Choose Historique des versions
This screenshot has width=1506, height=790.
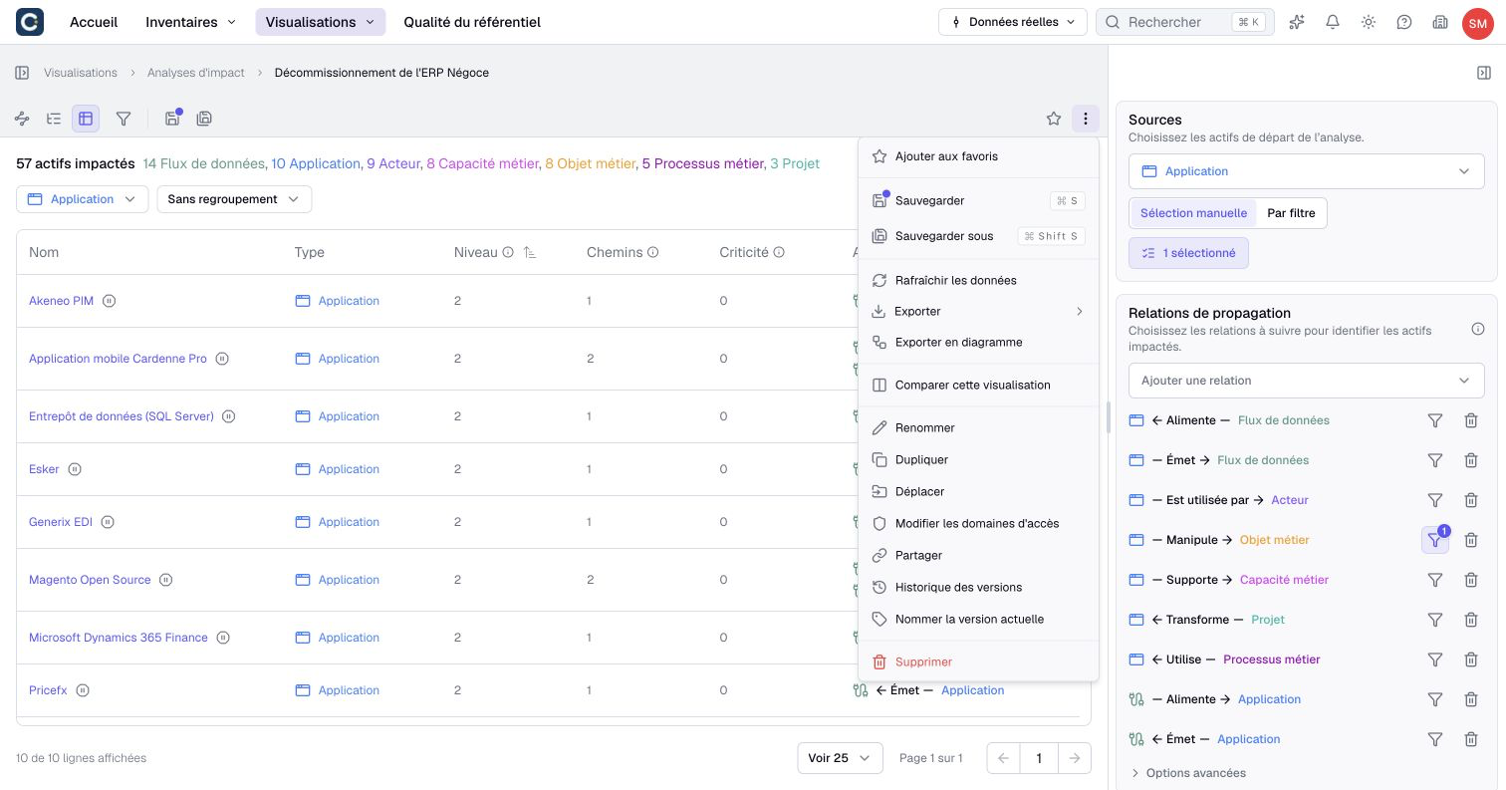tap(978, 587)
